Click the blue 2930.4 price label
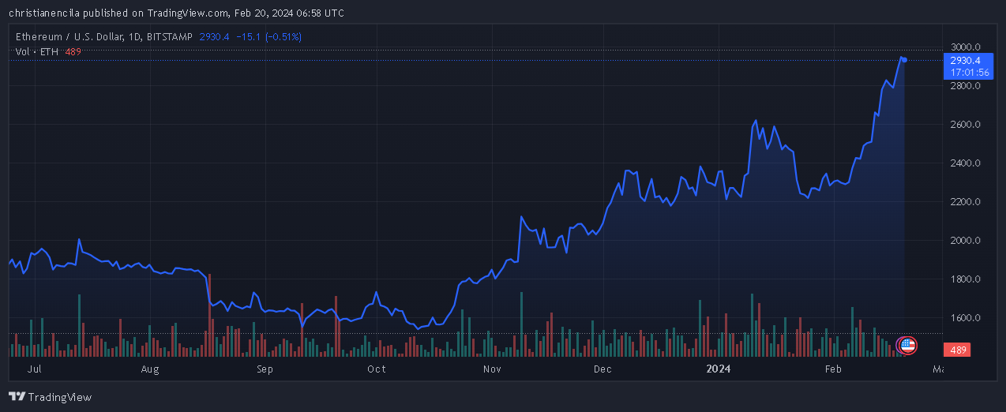 click(x=965, y=61)
